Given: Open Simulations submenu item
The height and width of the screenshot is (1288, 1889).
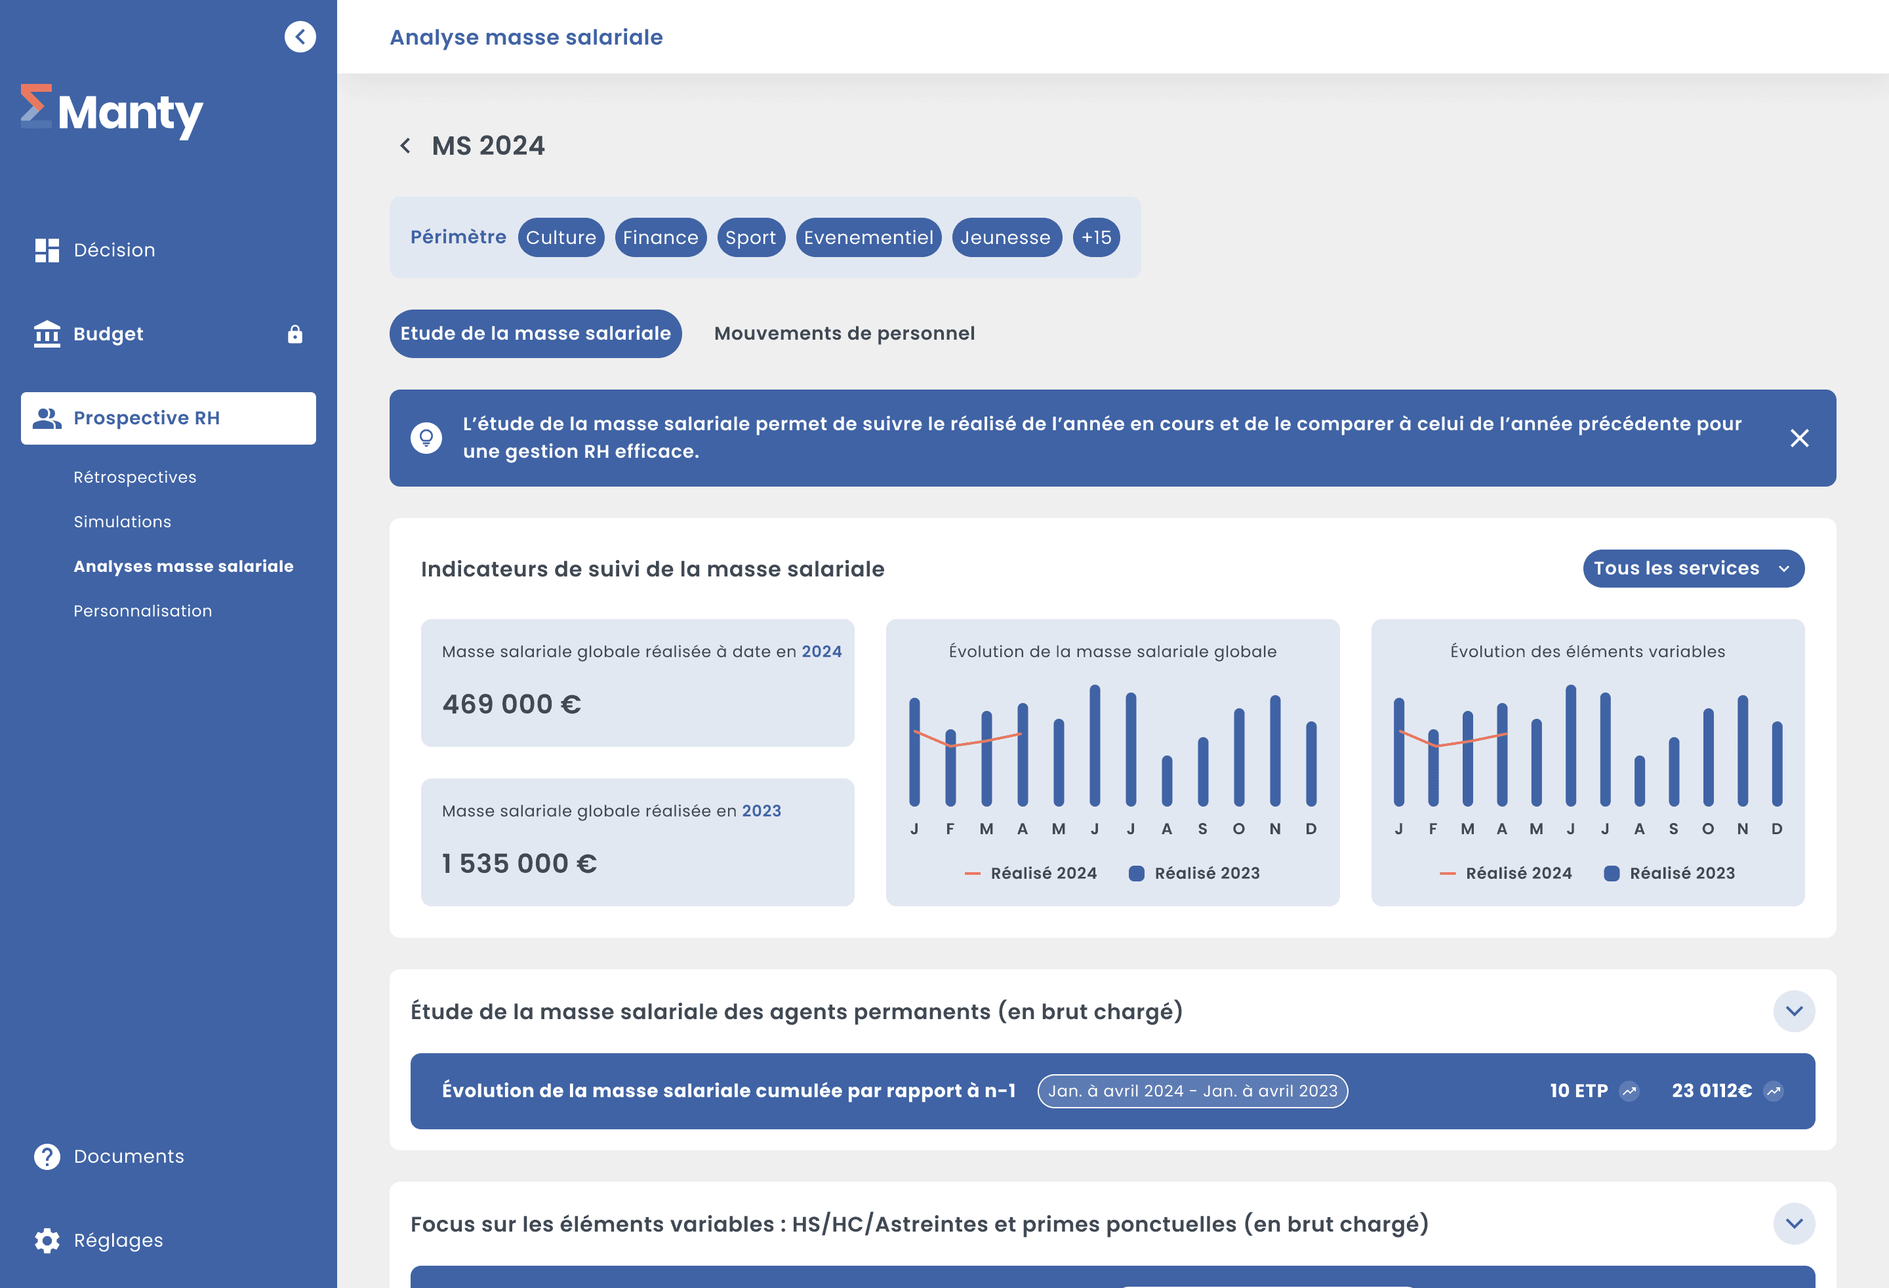Looking at the screenshot, I should click(123, 522).
